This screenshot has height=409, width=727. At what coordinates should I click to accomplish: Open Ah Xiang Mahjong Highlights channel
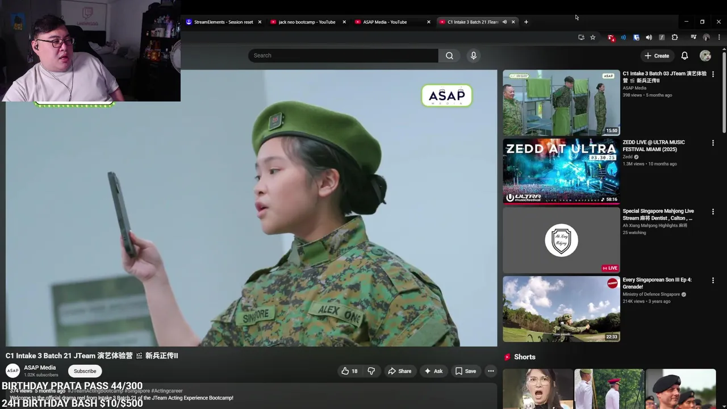coord(655,226)
